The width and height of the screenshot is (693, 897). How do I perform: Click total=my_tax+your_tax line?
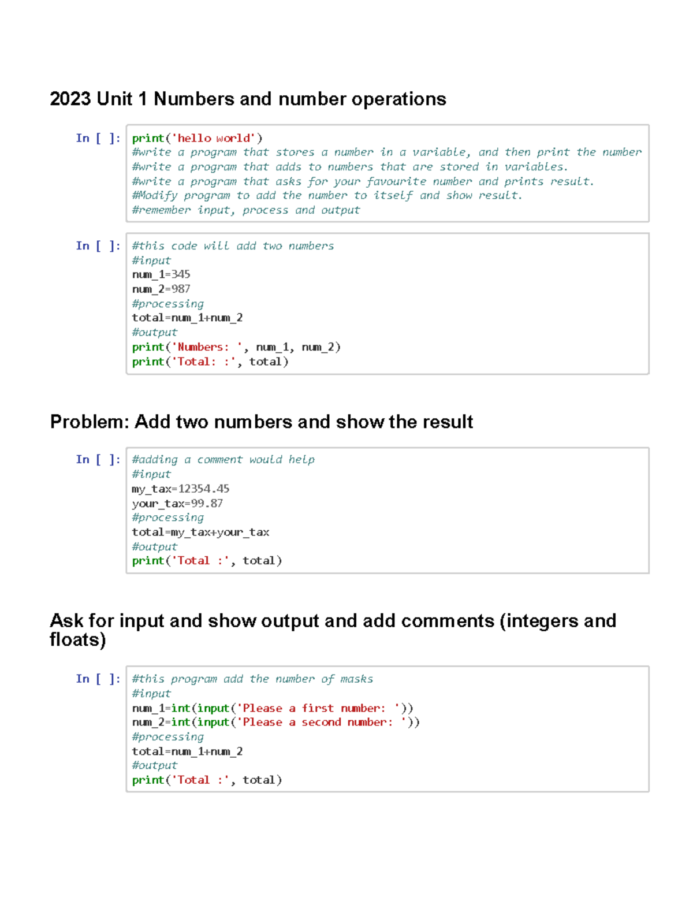pyautogui.click(x=200, y=532)
